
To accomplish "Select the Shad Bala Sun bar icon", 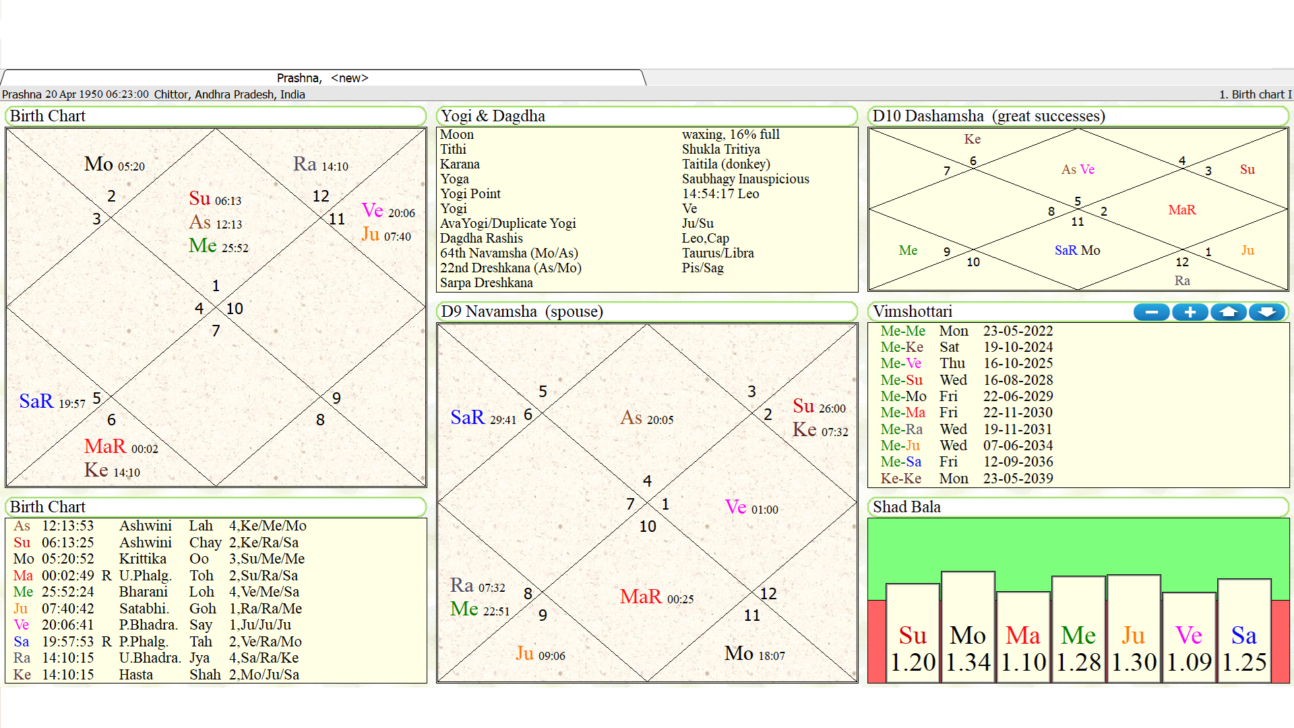I will (x=911, y=631).
